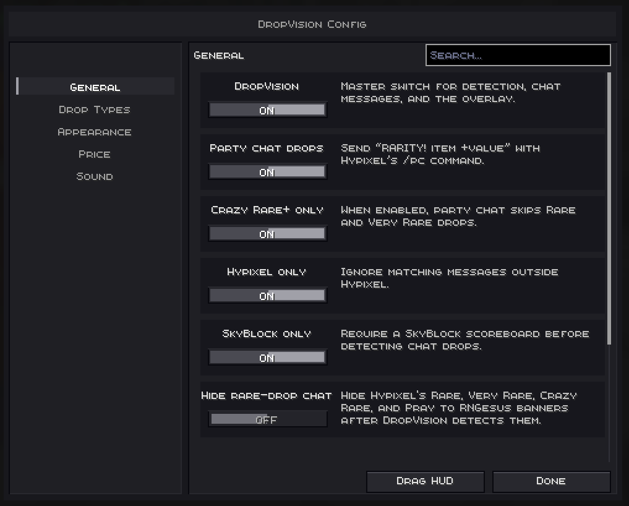Viewport: 629px width, 506px height.
Task: Toggle the DropVision master switch
Action: click(x=268, y=109)
